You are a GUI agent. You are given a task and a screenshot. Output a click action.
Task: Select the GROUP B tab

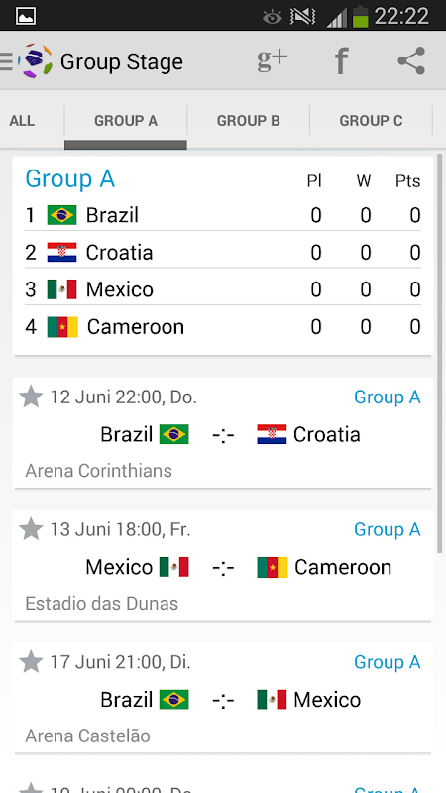pos(249,121)
